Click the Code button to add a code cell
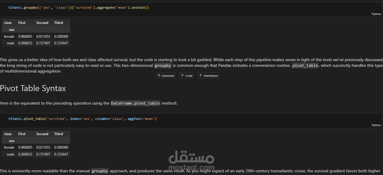Screen dimensions: 383x175 [186, 75]
